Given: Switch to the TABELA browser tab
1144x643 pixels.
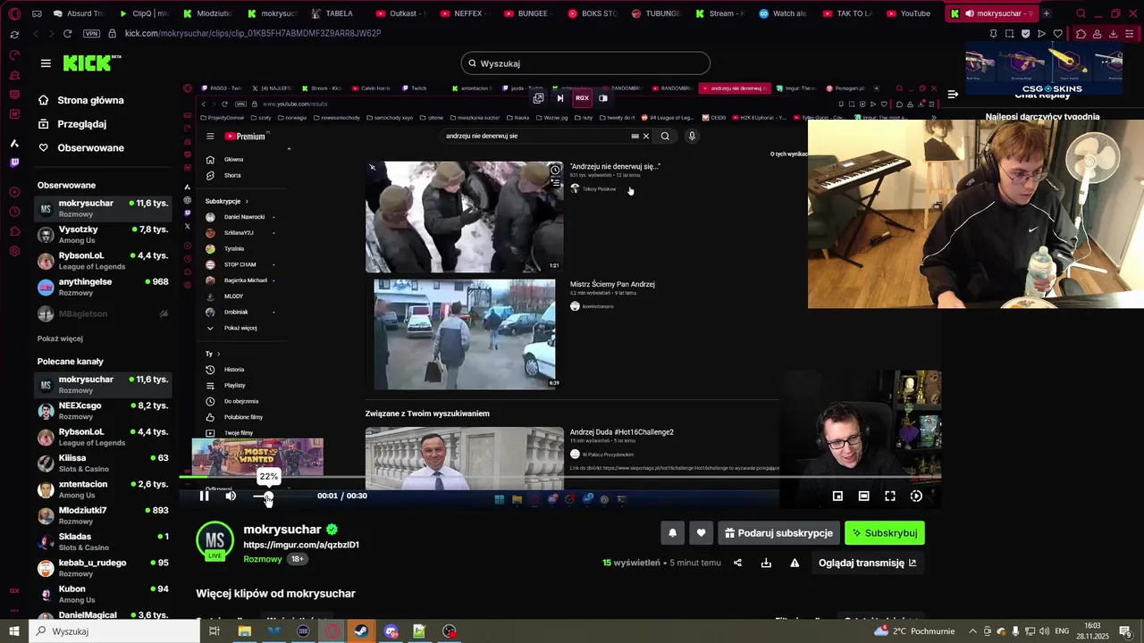Looking at the screenshot, I should pyautogui.click(x=332, y=13).
